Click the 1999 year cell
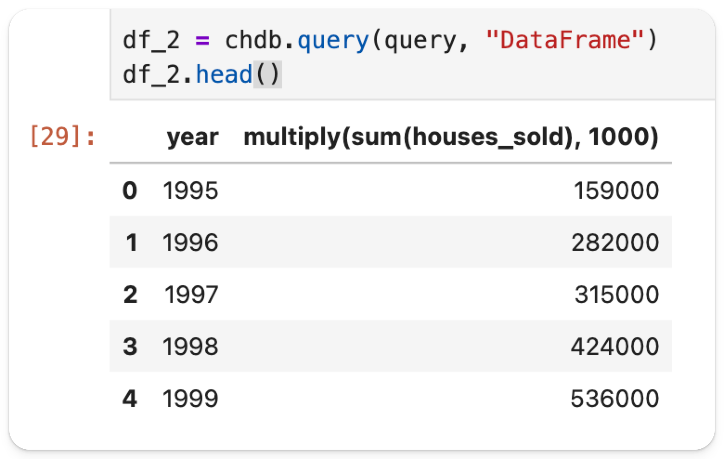Screen dimensions: 724x459 point(190,399)
